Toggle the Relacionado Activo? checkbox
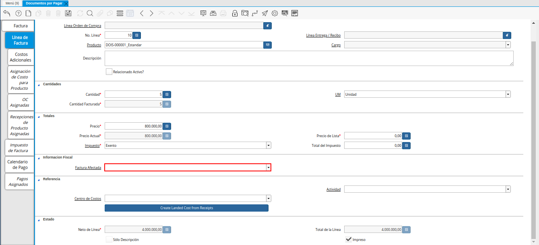Viewport: 539px width, 245px height. click(109, 72)
